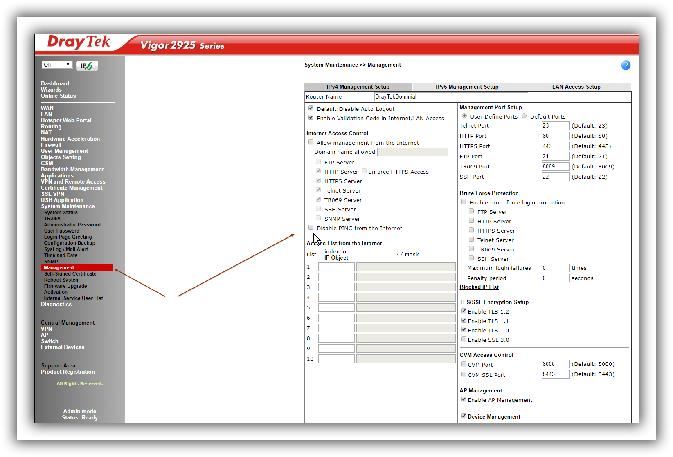Open the Off language dropdown
This screenshot has height=457, width=673.
pyautogui.click(x=57, y=65)
